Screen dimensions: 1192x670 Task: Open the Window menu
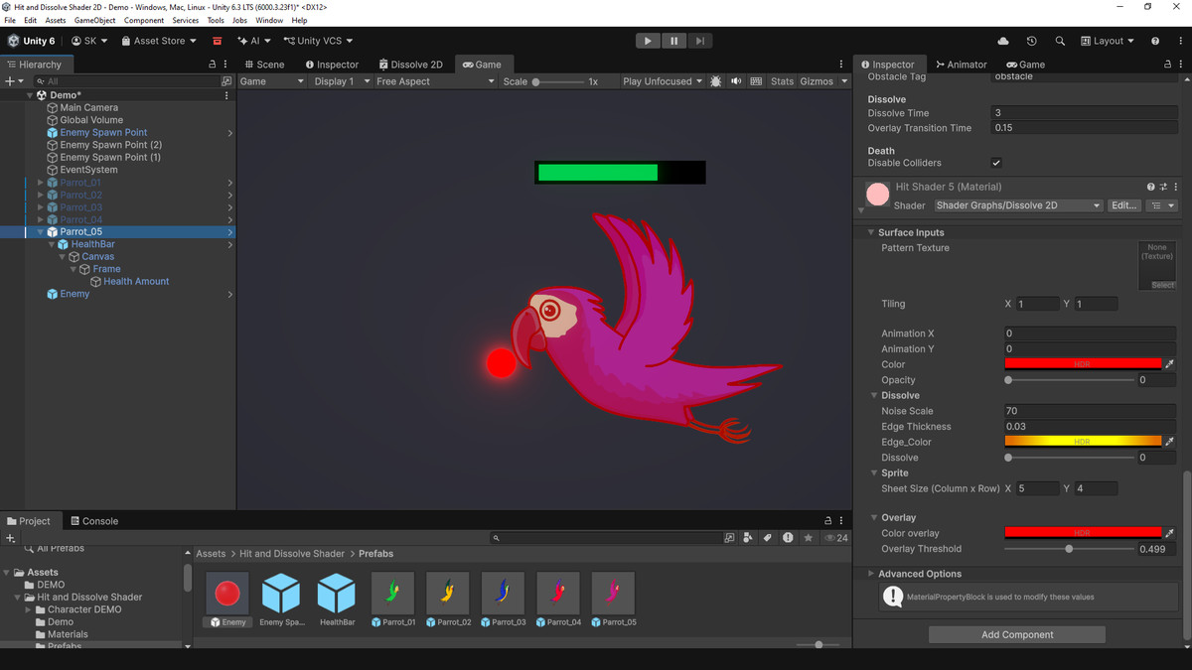coord(269,20)
